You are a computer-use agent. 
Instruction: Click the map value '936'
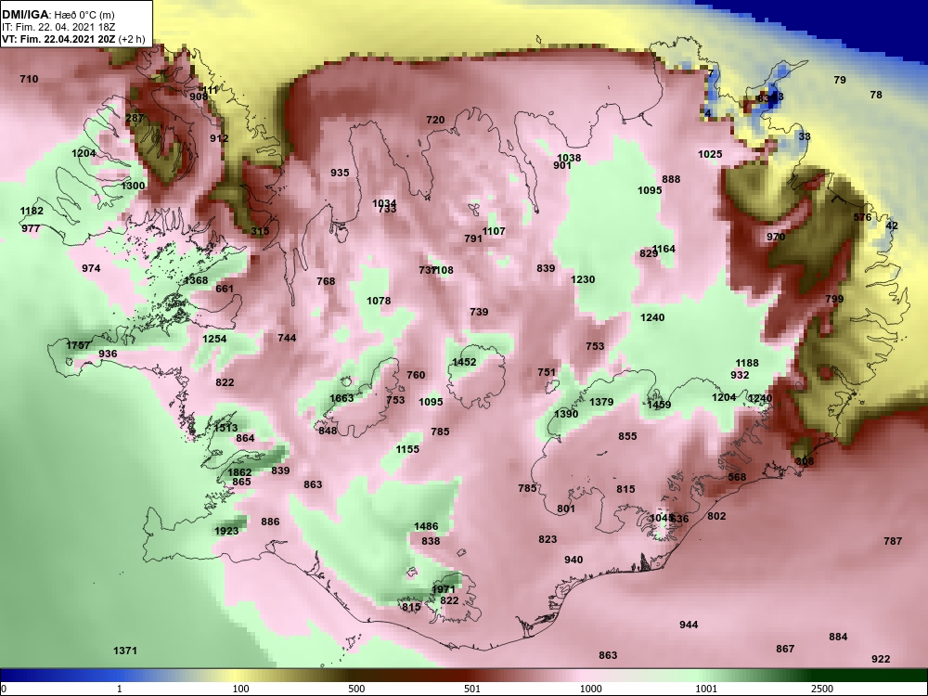click(108, 354)
